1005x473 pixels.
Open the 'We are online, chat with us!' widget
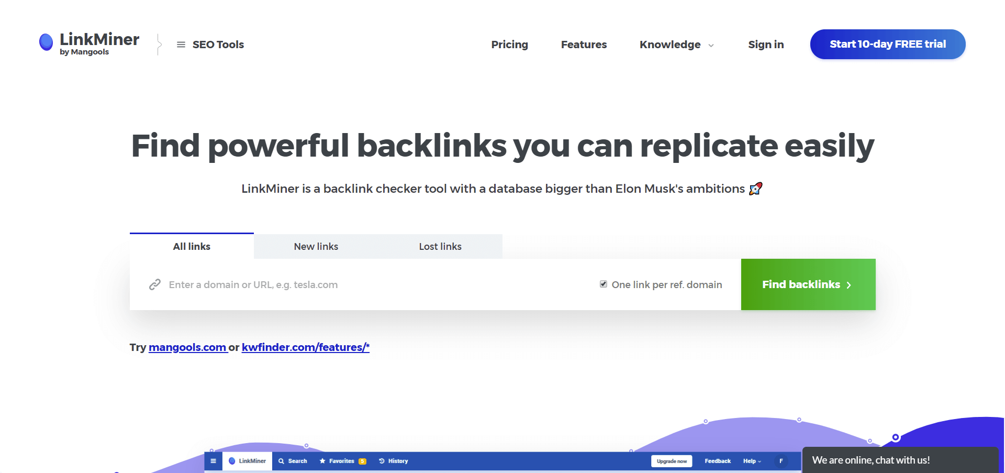click(x=900, y=460)
